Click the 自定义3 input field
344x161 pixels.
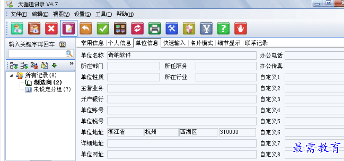314,99
